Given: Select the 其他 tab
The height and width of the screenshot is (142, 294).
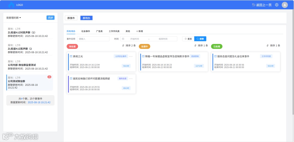Looking at the screenshot, I should pos(128,31).
